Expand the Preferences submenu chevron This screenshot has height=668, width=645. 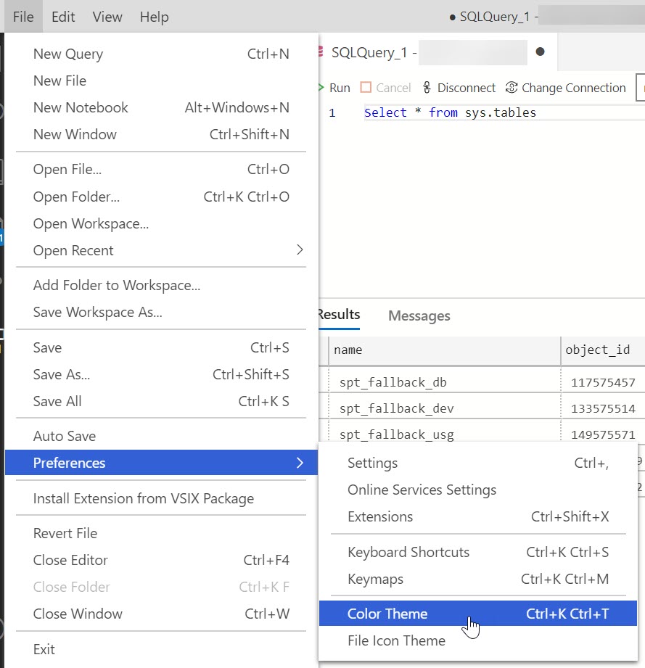pyautogui.click(x=300, y=463)
